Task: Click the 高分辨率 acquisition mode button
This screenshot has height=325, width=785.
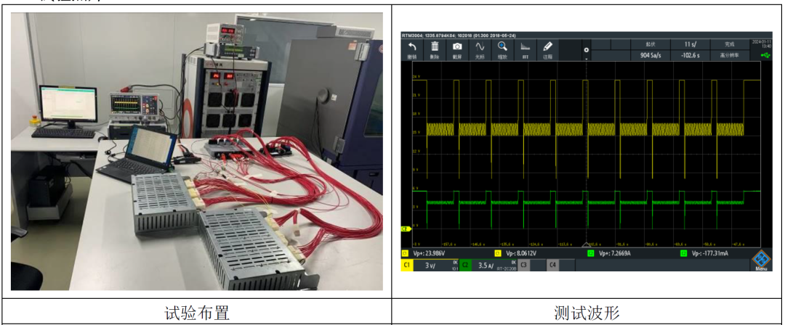Action: pos(729,54)
